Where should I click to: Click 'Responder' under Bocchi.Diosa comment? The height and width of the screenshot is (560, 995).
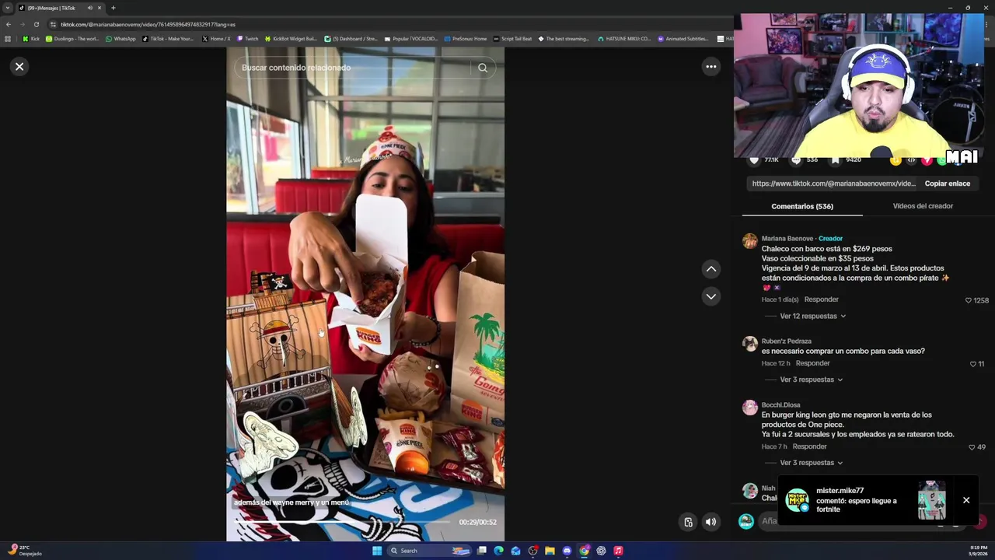coord(809,446)
